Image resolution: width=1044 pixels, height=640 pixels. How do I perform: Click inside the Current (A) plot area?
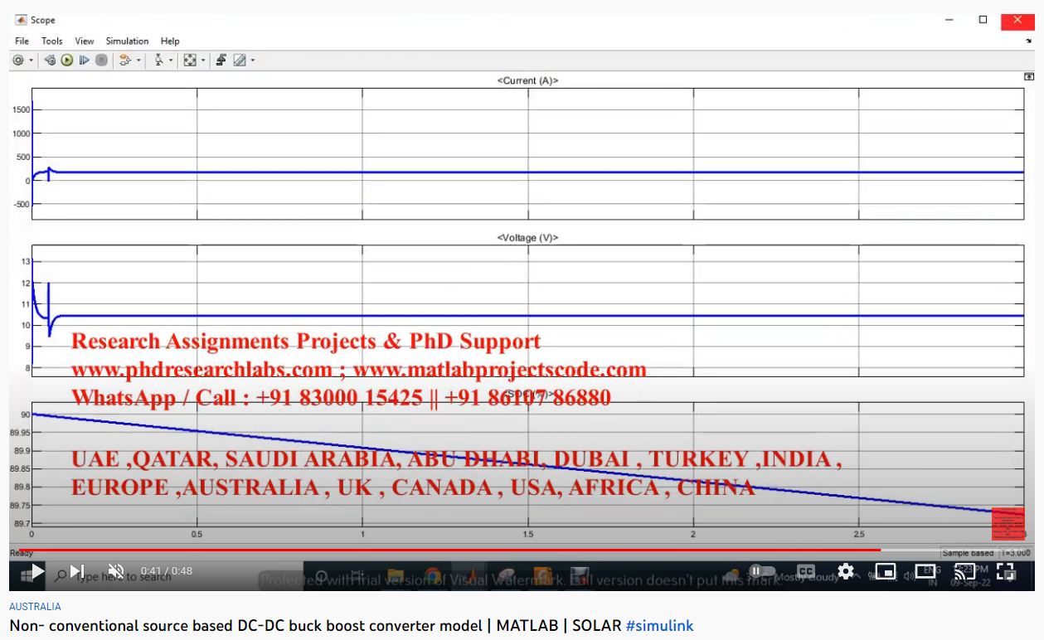click(x=527, y=153)
